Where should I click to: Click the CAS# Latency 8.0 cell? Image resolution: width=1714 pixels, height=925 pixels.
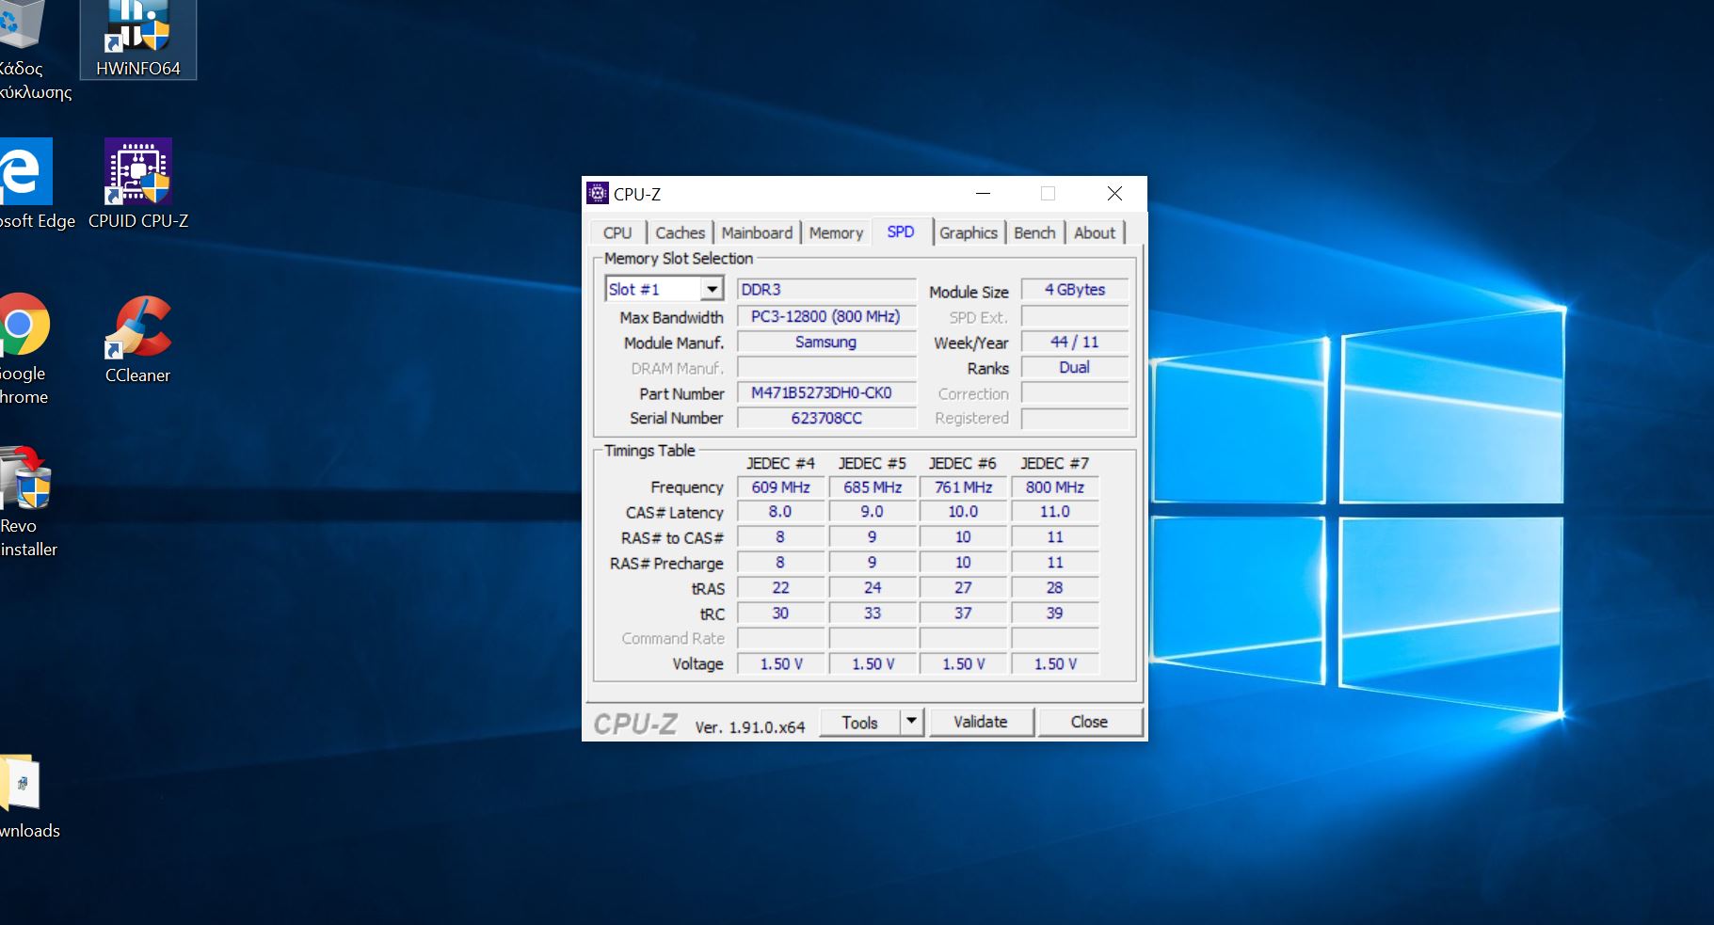coord(780,512)
